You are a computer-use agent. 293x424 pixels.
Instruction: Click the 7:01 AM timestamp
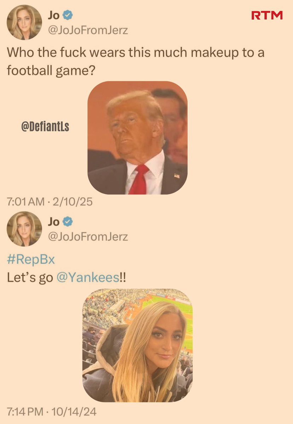coord(25,202)
